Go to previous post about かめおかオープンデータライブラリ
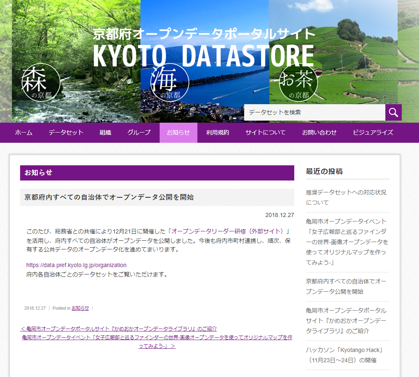This screenshot has height=377, width=419. point(119,329)
